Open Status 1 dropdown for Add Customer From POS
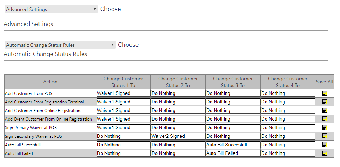Image resolution: width=340 pixels, height=167 pixels. (123, 93)
